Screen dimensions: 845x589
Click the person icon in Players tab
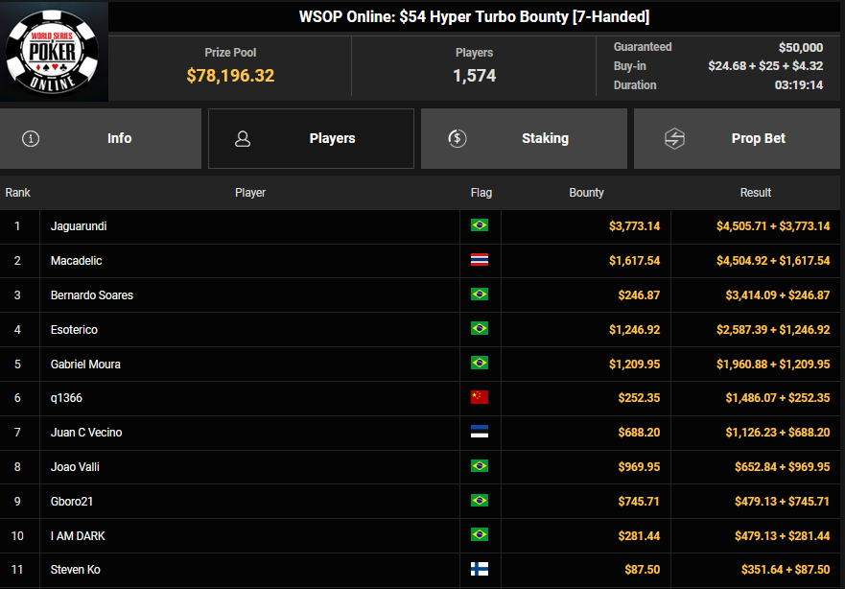point(243,138)
